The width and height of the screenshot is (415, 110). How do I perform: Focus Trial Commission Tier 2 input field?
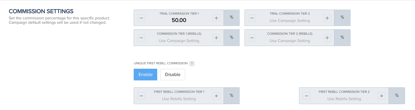point(290,21)
